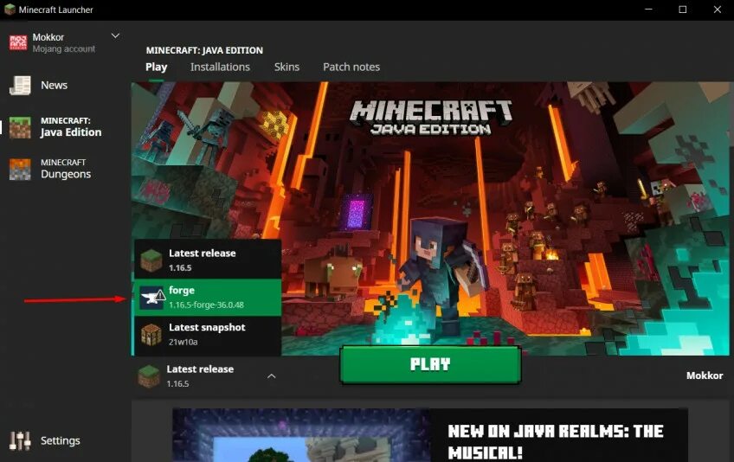
Task: Minimize the Minecraft Launcher window
Action: click(x=648, y=10)
